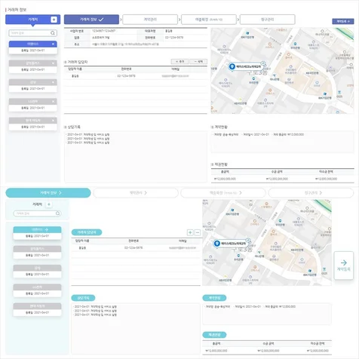Click the map pin marker in the upper map
The width and height of the screenshot is (359, 359).
point(232,66)
